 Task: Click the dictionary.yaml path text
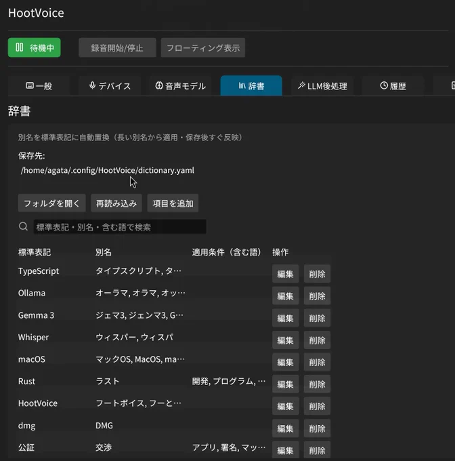click(x=108, y=170)
